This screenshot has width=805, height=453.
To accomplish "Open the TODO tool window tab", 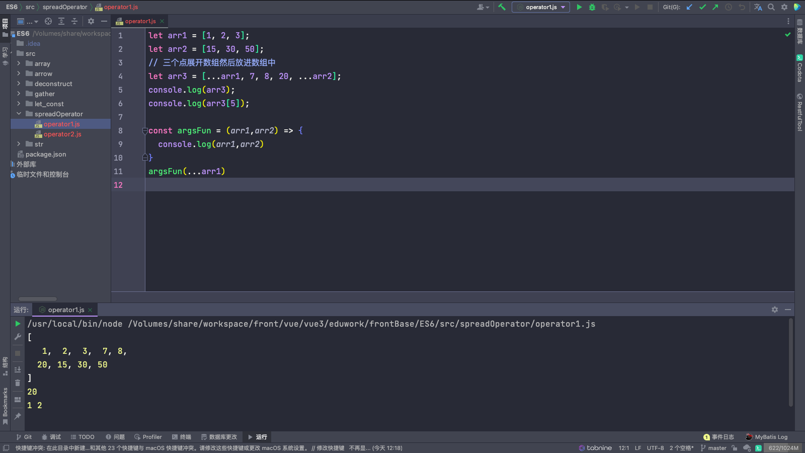I will pos(83,437).
